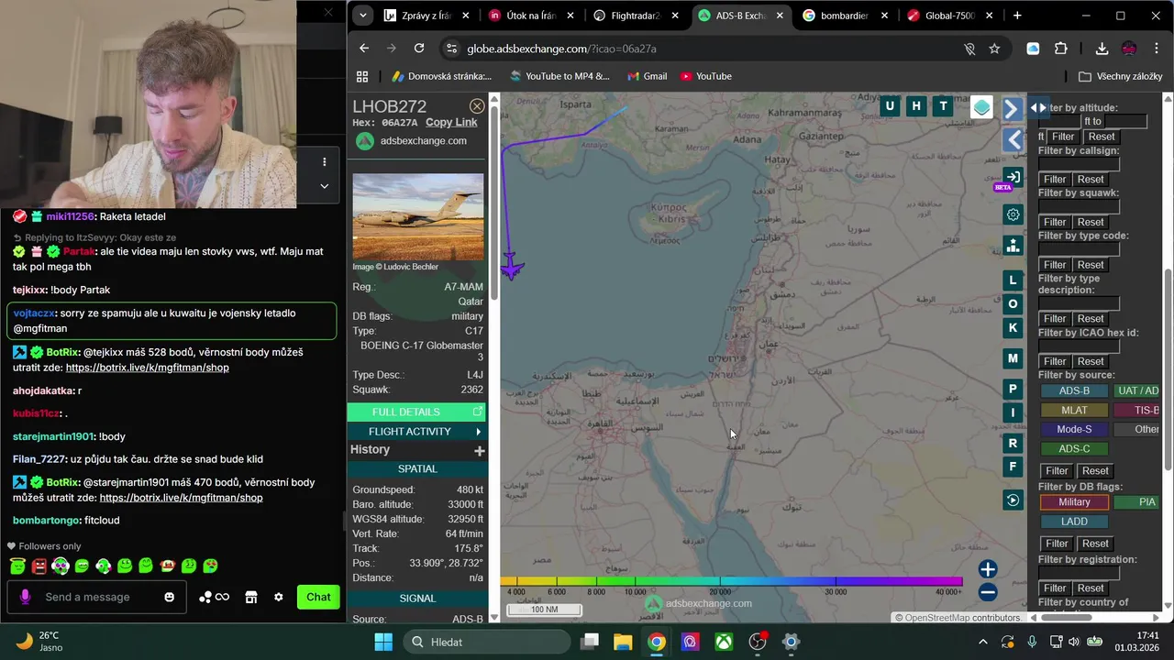
Task: Click the green Chat send button
Action: coord(318,597)
